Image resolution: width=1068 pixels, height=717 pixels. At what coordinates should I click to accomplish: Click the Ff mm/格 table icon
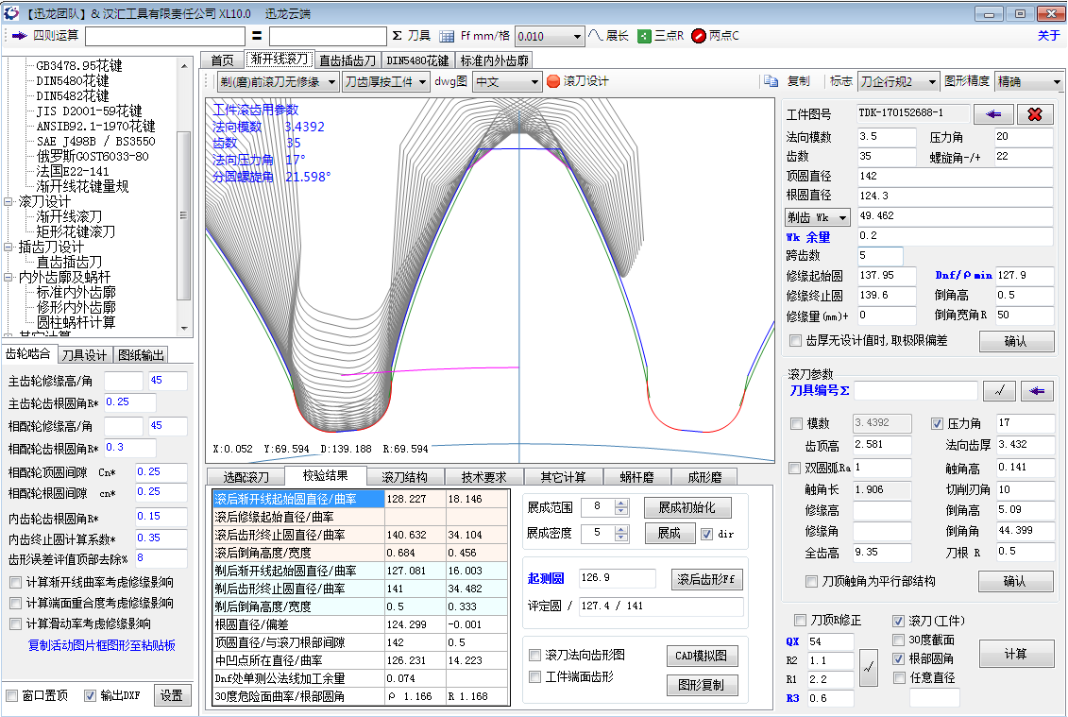[447, 36]
